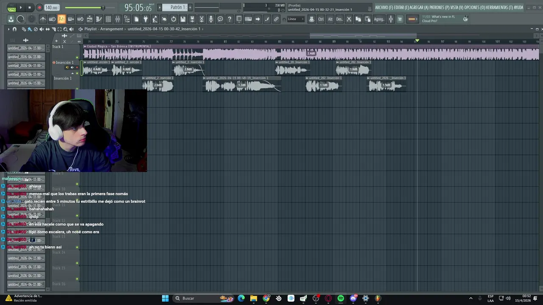Viewport: 543px width, 305px height.
Task: Collapse first Inserción 1 track group arrow
Action: point(72,73)
